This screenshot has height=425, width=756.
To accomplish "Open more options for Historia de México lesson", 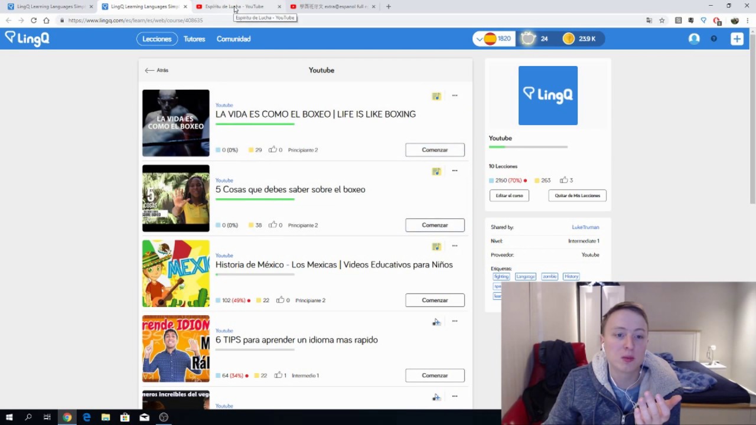I will tap(455, 246).
